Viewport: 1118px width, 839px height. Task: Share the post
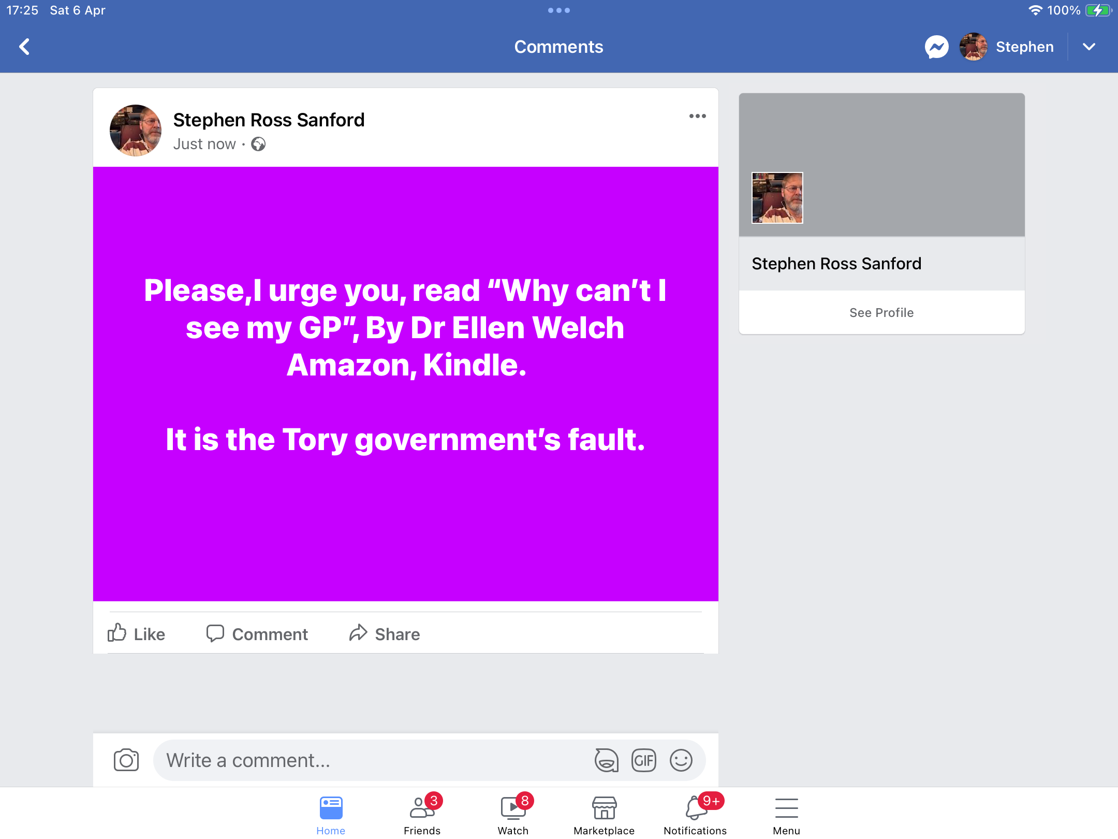point(384,633)
